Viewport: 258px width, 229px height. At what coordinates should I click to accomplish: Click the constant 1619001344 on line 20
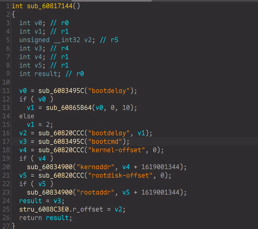click(160, 167)
